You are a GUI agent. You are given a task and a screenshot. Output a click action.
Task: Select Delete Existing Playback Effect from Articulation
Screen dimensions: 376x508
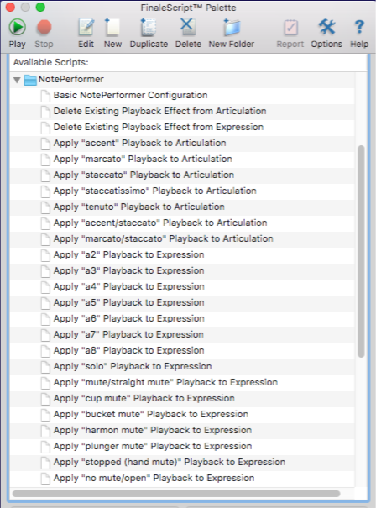click(x=159, y=111)
